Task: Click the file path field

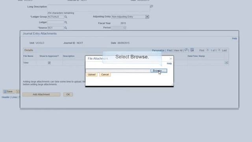Action: (118, 71)
